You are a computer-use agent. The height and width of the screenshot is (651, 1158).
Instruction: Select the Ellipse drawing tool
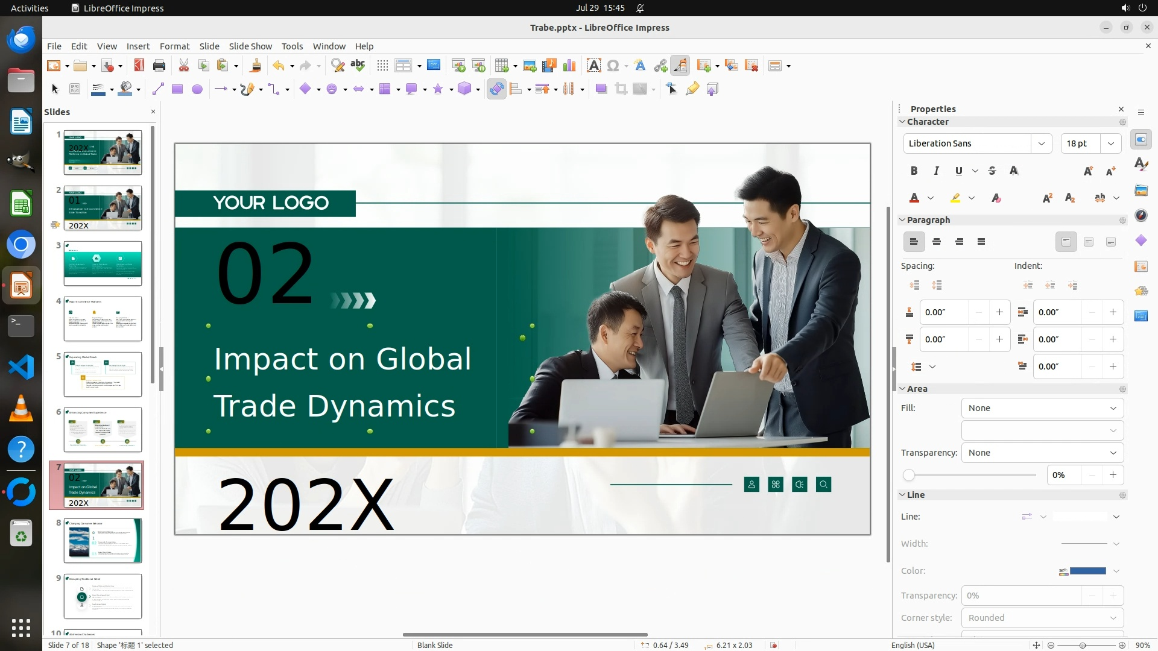[197, 89]
